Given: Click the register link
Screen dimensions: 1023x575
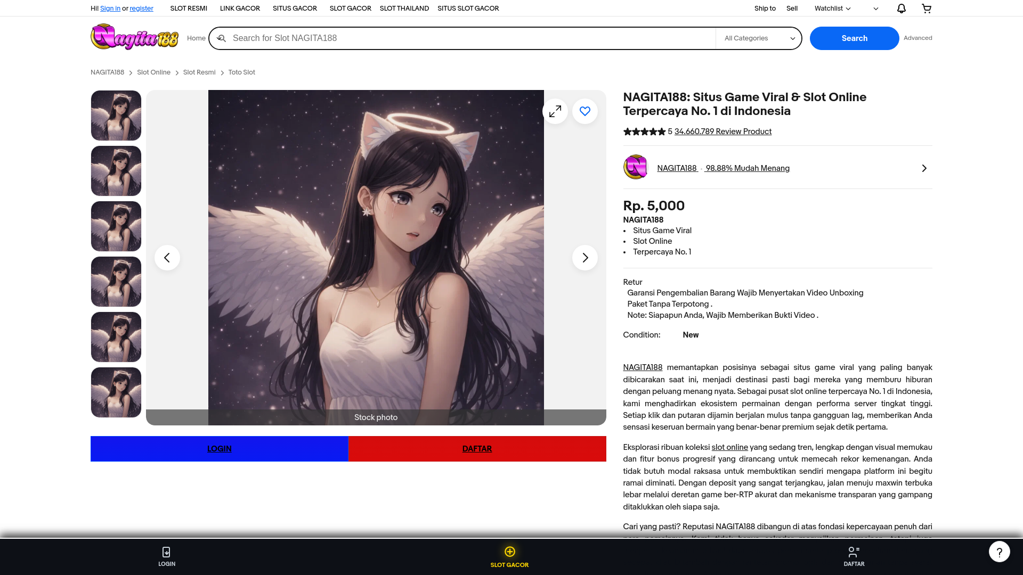Looking at the screenshot, I should [x=141, y=9].
